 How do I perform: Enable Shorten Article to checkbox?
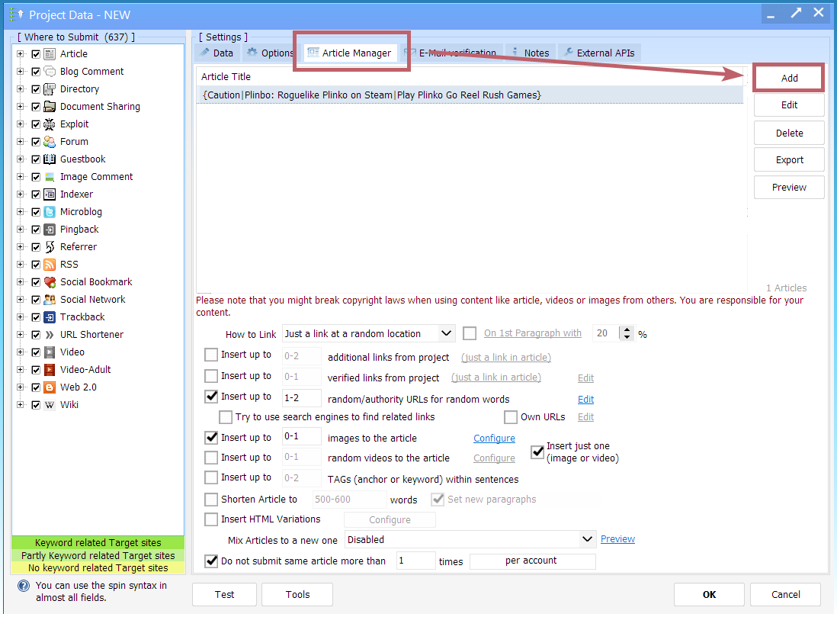(x=211, y=500)
